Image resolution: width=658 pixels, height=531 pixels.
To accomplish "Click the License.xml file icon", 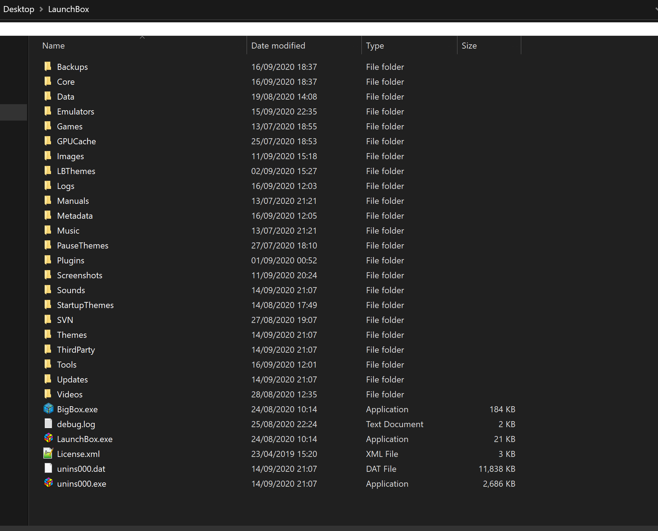I will point(48,453).
